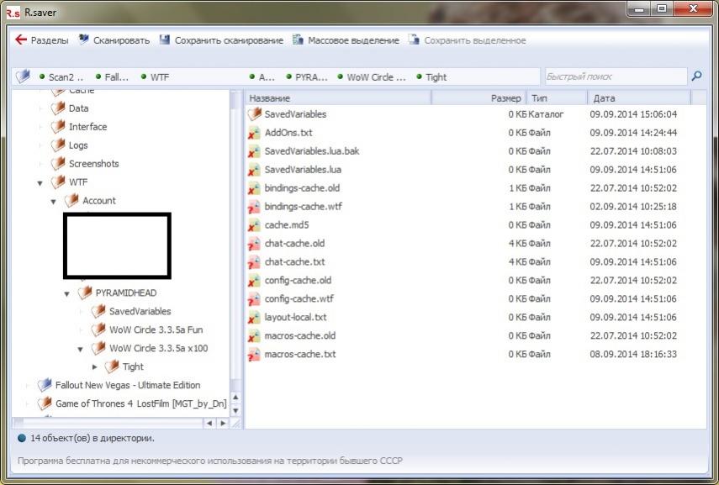Click the Быстрый поиск search field
The width and height of the screenshot is (719, 485).
(x=614, y=76)
